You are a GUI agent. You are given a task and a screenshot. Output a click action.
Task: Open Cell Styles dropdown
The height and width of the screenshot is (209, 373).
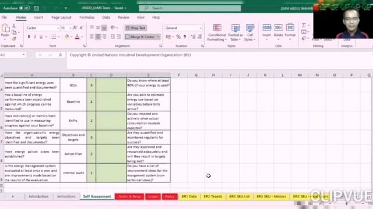click(x=250, y=33)
